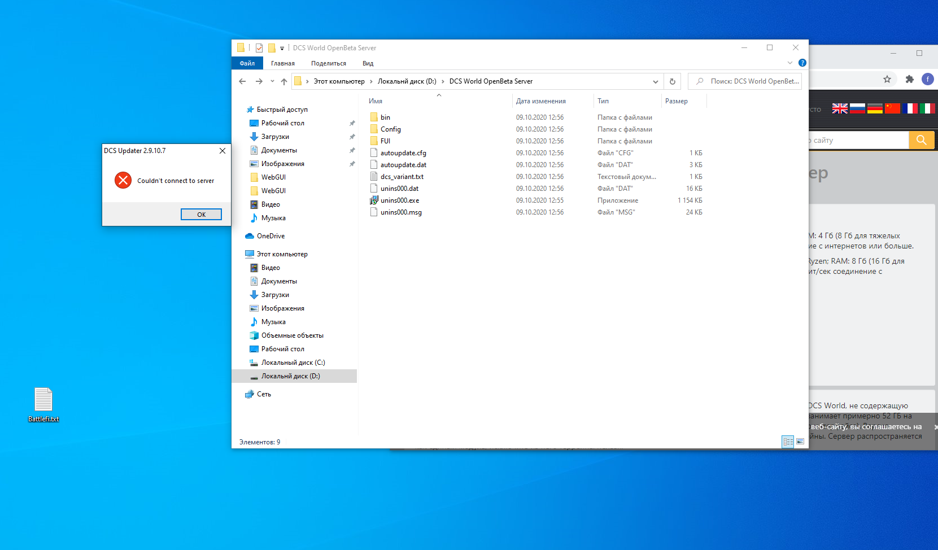This screenshot has width=938, height=550.
Task: Open Объемные объекты in navigation pane
Action: click(x=292, y=335)
